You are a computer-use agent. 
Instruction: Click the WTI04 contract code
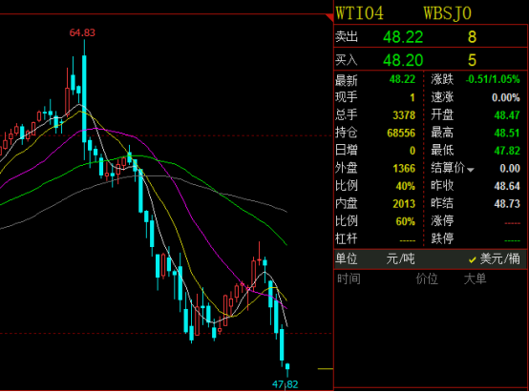[360, 13]
